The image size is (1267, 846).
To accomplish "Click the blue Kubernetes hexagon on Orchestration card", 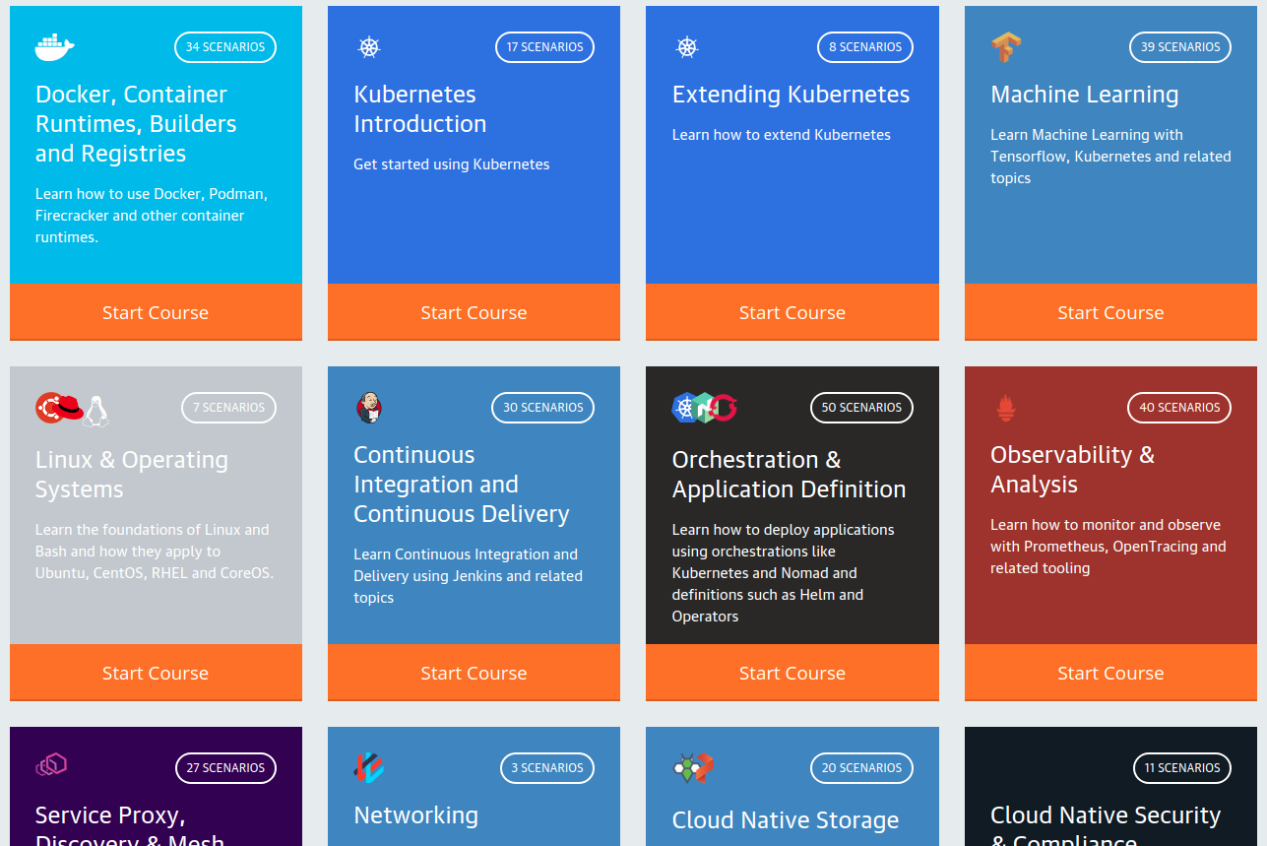I will (x=686, y=407).
